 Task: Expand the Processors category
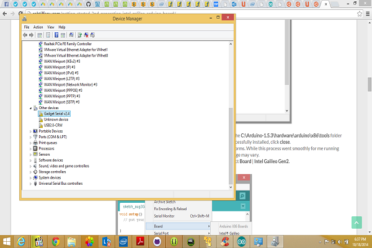coord(30,149)
